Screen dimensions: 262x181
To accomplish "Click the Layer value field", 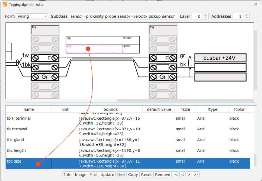I will point(197,16).
